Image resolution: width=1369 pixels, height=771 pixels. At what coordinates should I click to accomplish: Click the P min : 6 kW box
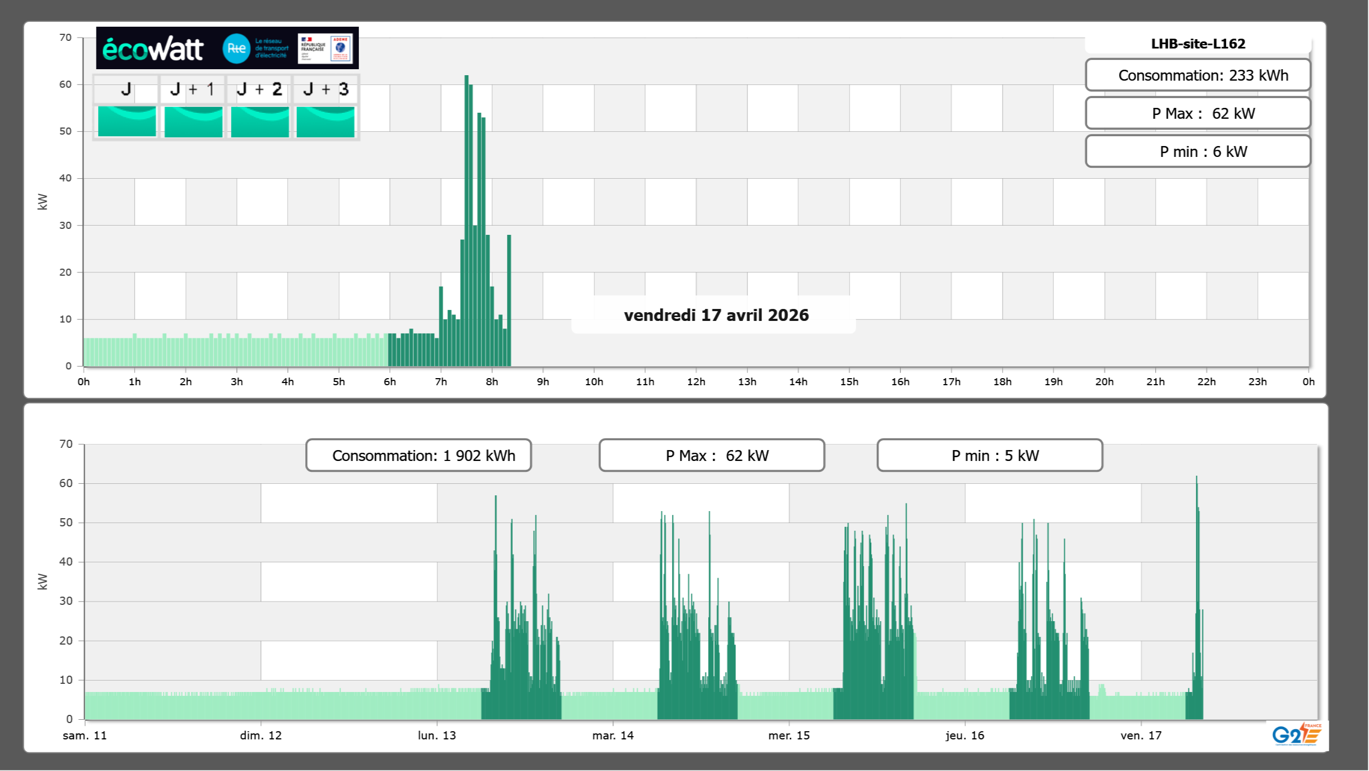[x=1198, y=151]
